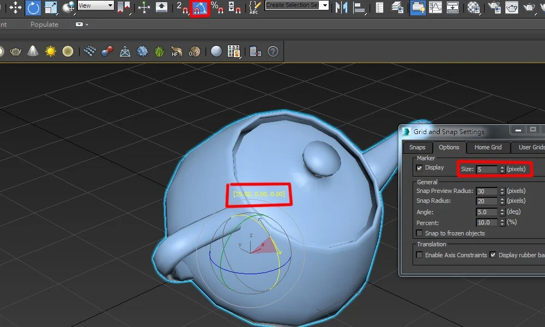Click the Use Pivot Point Center icon
The width and height of the screenshot is (545, 327).
[124, 7]
